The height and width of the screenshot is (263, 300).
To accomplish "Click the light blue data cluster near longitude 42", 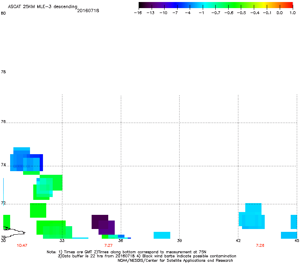I will pos(252,216).
